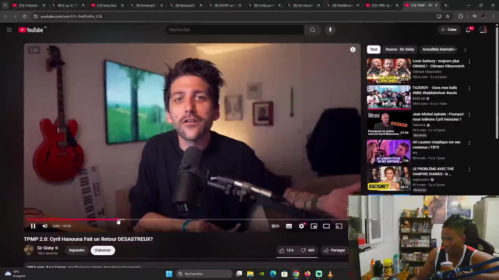499x280 pixels.
Task: Open VLC media player from the taskbar
Action: (x=330, y=274)
